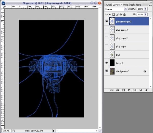Click document vertical scrollbar down arrow
The height and width of the screenshot is (133, 153).
tap(100, 128)
